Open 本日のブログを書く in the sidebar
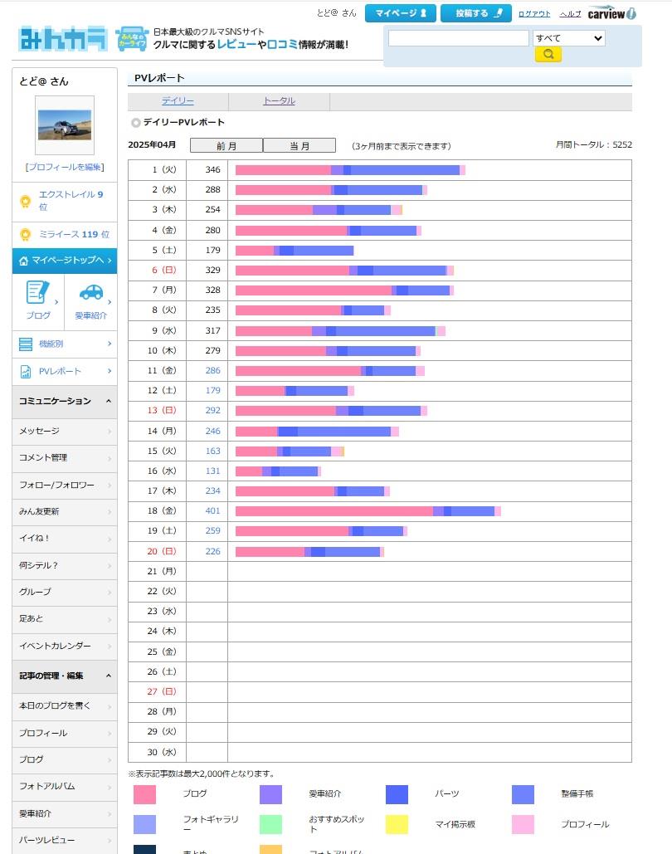 click(x=65, y=705)
